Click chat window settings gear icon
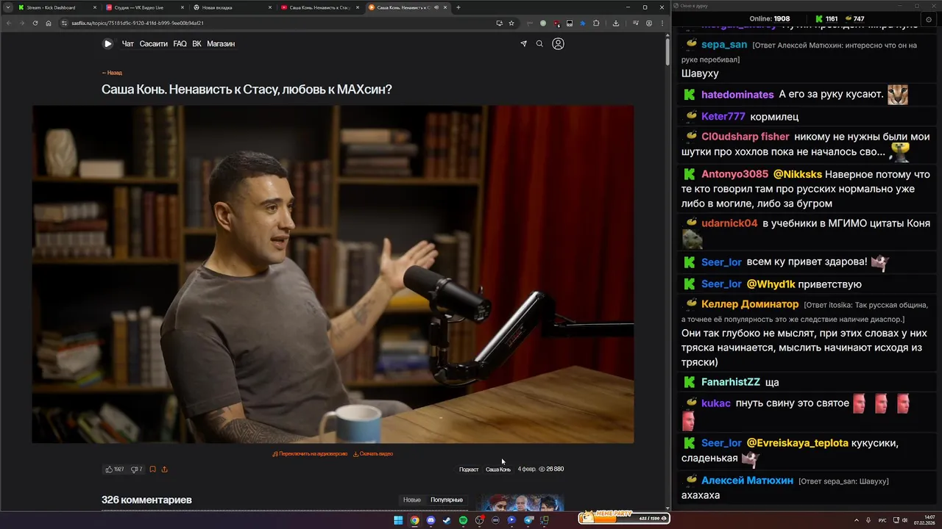 [929, 19]
